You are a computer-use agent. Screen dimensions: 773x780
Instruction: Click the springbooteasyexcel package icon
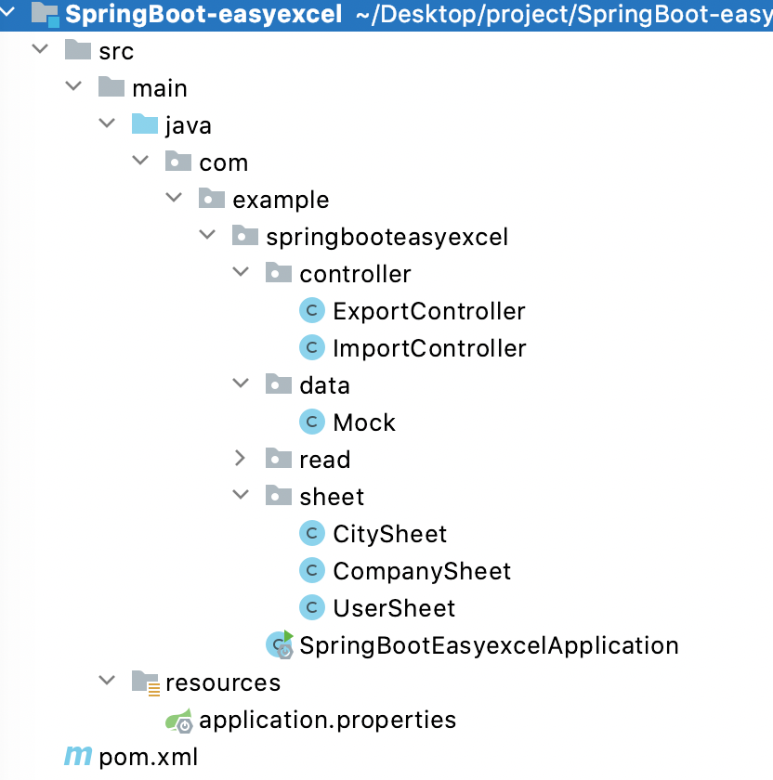click(245, 236)
